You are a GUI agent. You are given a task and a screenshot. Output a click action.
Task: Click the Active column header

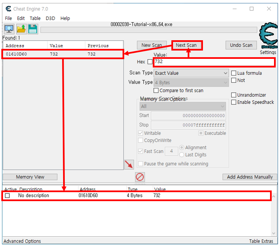coord(10,189)
